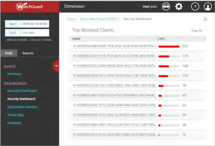Open client IP-ADDRESS:E2C2-D4F6-69DB
This screenshot has width=215, height=146.
point(115,66)
